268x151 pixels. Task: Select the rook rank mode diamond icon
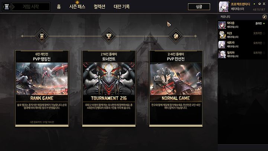pyautogui.click(x=42, y=36)
